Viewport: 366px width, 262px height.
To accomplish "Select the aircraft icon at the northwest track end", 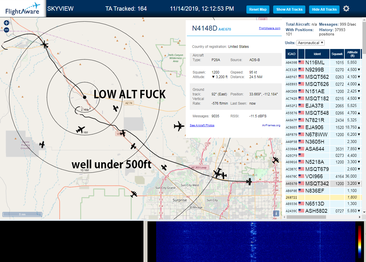I will [45, 44].
